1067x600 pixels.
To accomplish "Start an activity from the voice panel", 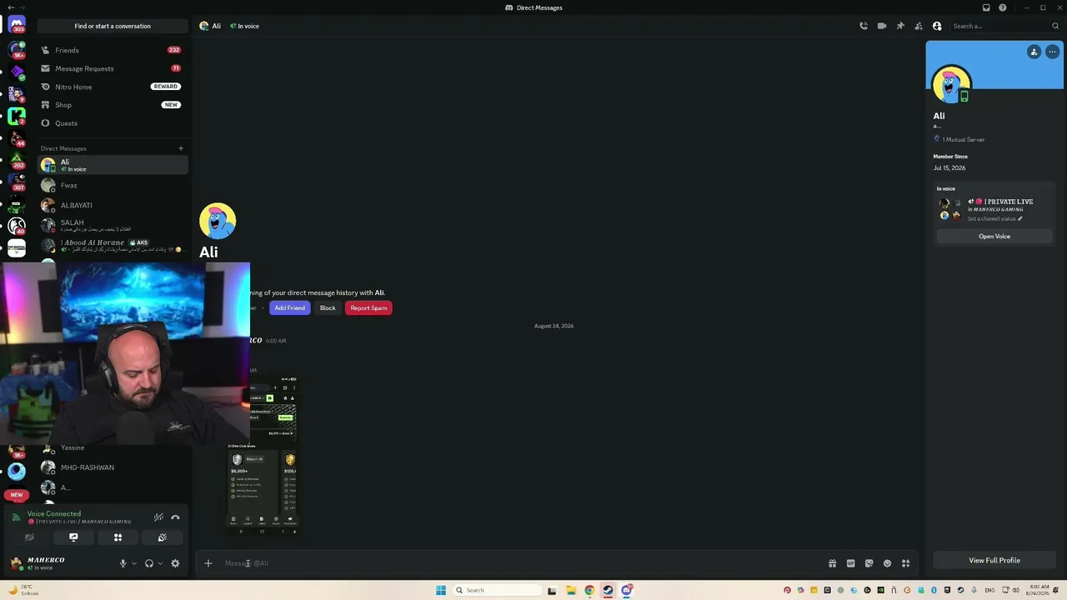I will [x=118, y=537].
